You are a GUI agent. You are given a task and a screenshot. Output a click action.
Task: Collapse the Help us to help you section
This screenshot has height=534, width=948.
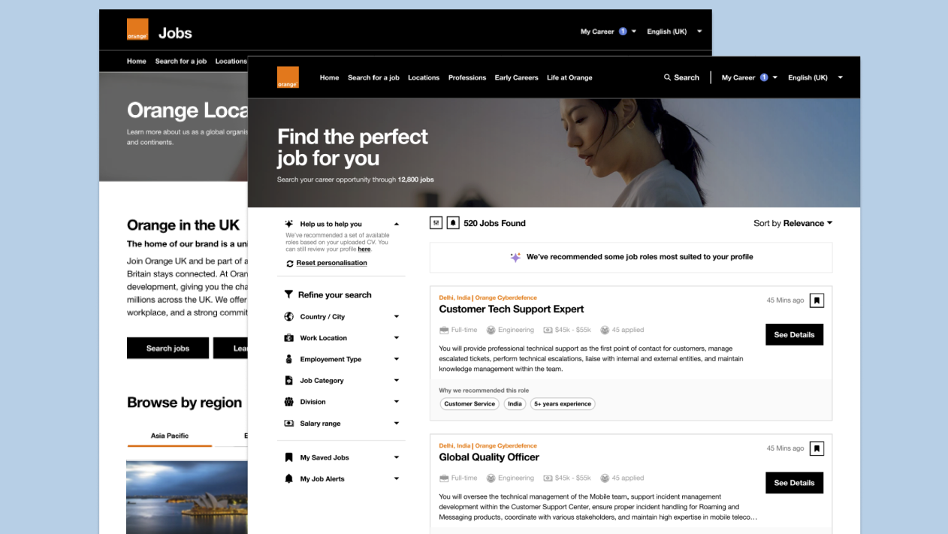coord(397,224)
